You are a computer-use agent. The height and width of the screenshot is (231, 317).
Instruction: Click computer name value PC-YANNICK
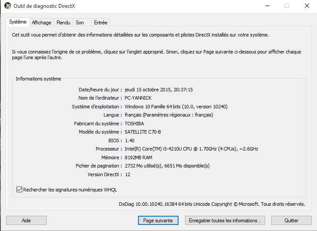(x=138, y=98)
